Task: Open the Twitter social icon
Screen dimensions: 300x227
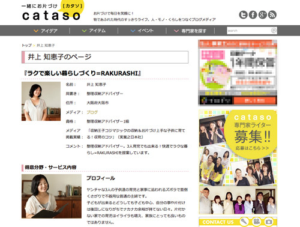Action: tap(243, 14)
